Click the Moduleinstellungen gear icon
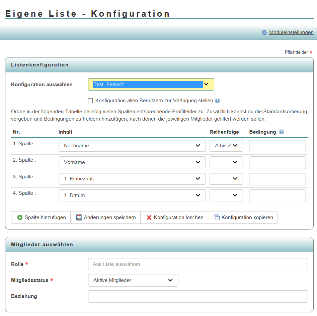The image size is (317, 316). click(264, 32)
